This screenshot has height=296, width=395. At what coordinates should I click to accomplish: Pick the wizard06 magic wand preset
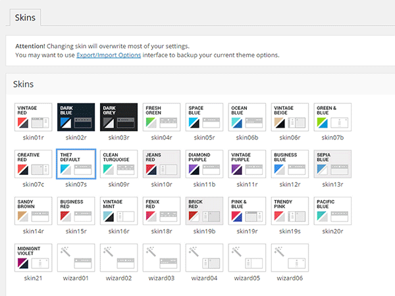click(x=290, y=257)
